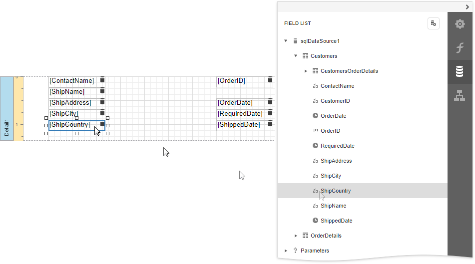Screen dimensions: 475x264
Task: Click the database icon on OrderID label
Action: (x=270, y=80)
